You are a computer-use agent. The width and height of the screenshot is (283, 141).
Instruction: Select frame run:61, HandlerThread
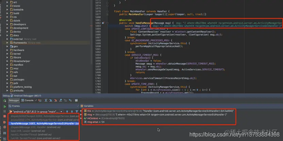tap(44, 135)
